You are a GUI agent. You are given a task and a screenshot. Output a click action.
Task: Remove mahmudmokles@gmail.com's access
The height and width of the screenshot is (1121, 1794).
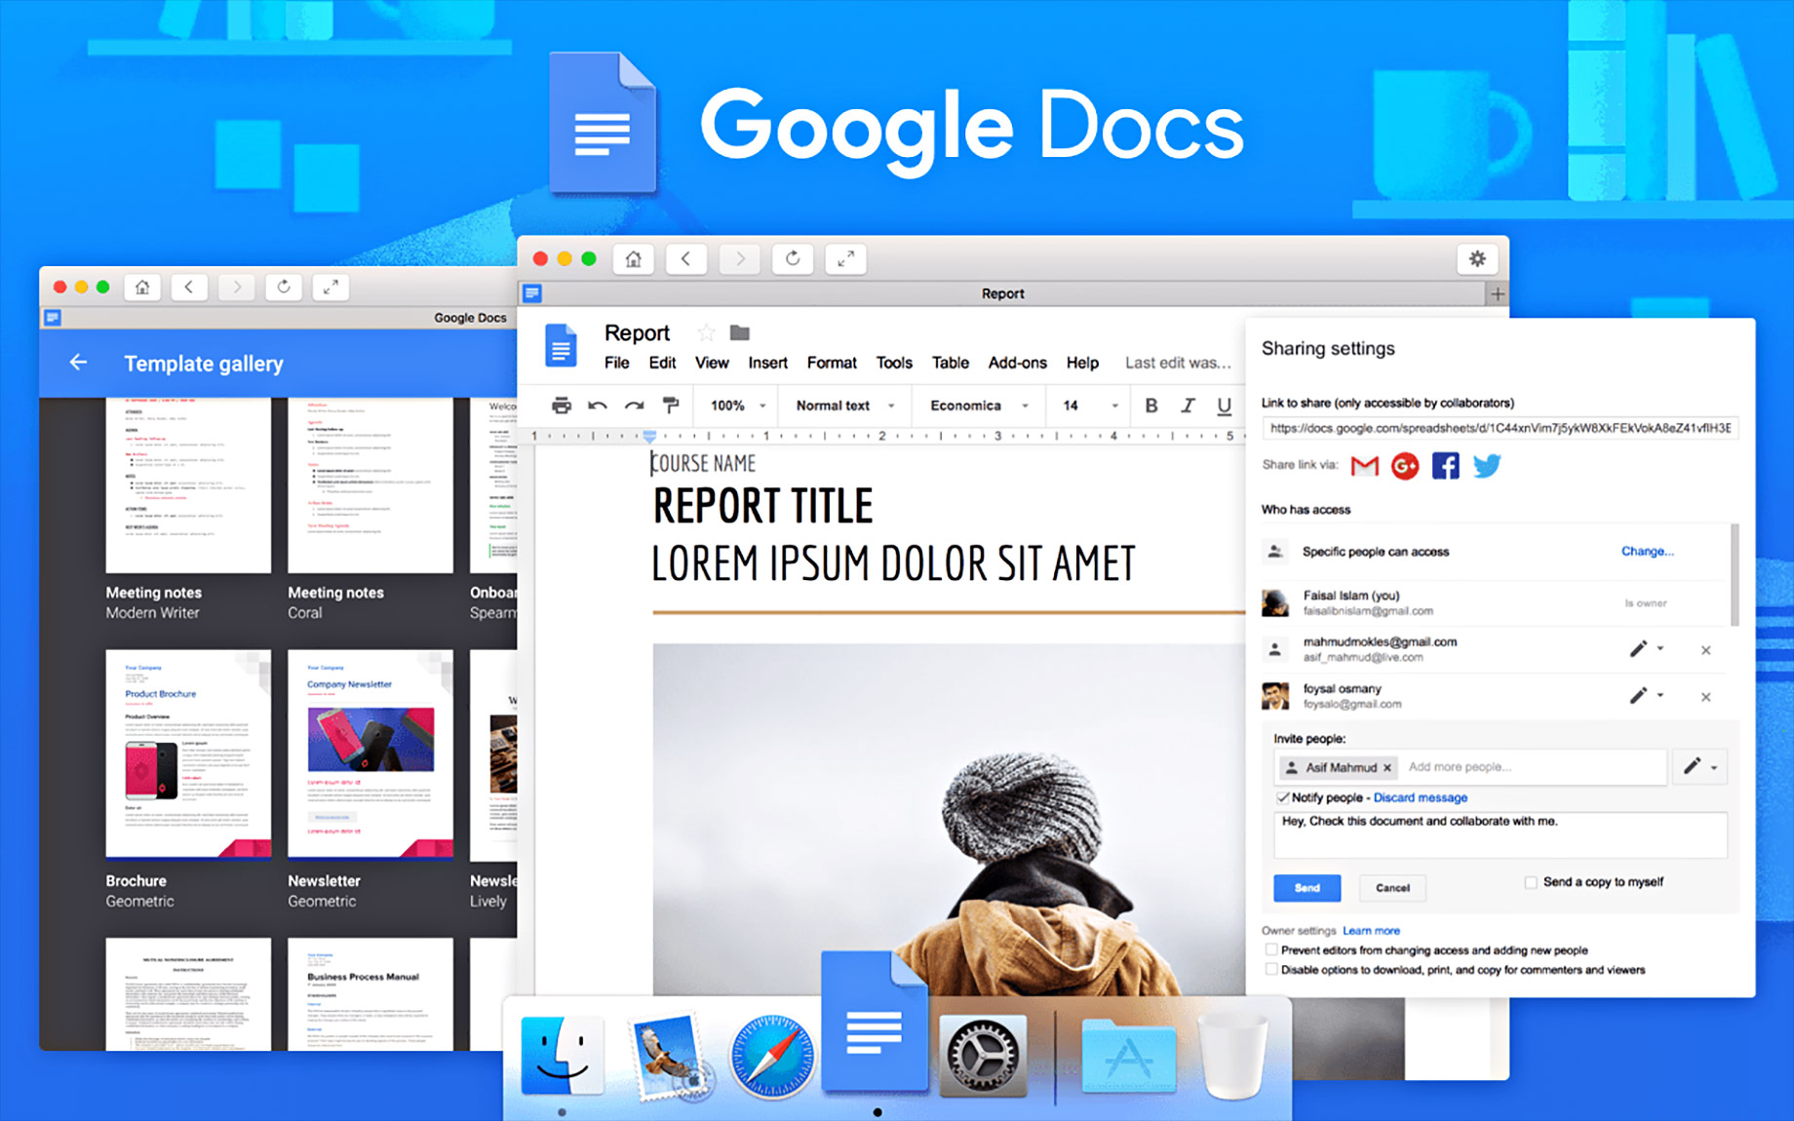point(1705,650)
